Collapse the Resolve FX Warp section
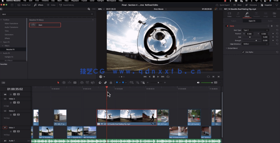This screenshot has height=143, width=280. click(93, 20)
